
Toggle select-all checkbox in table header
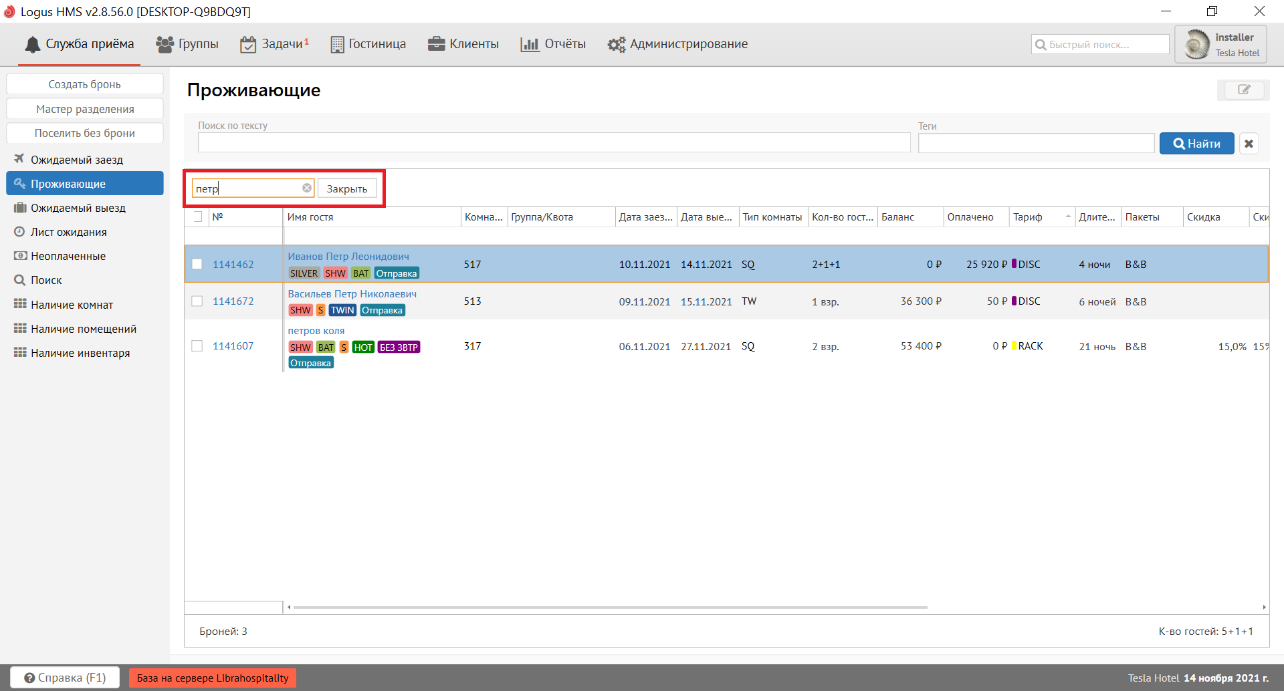(x=197, y=217)
